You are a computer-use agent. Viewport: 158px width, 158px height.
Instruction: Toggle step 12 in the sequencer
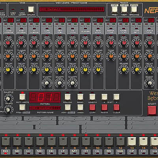[120, 141]
